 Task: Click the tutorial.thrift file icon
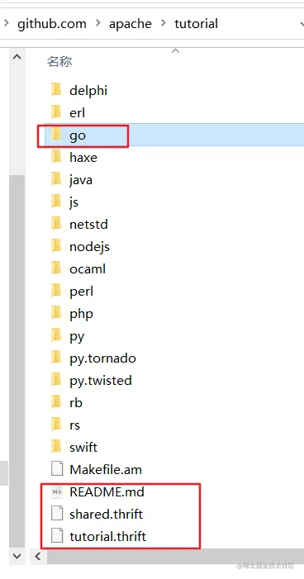click(57, 536)
